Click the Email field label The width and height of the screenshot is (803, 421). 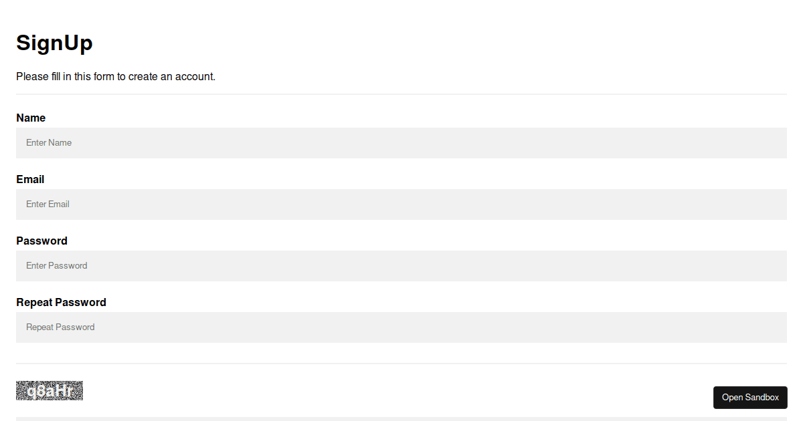pos(29,179)
